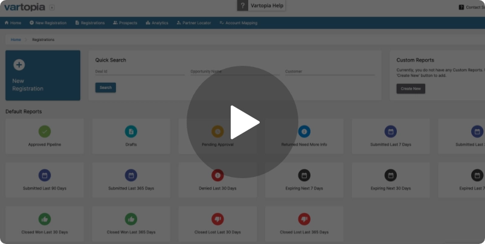Click Create New custom report button
485x244 pixels.
pos(411,89)
